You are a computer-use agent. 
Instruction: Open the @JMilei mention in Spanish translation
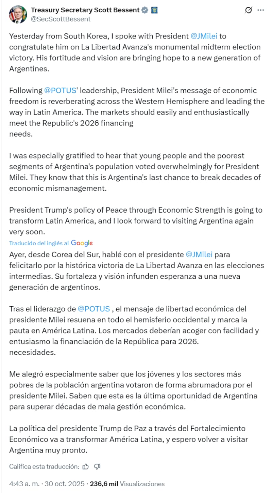tap(199, 254)
